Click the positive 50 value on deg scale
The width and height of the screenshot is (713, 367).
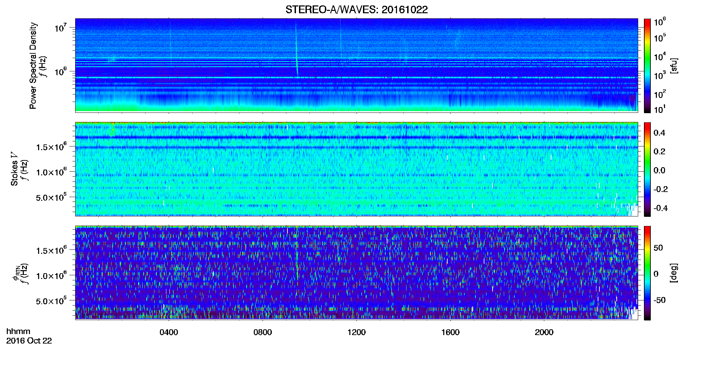tap(658, 248)
